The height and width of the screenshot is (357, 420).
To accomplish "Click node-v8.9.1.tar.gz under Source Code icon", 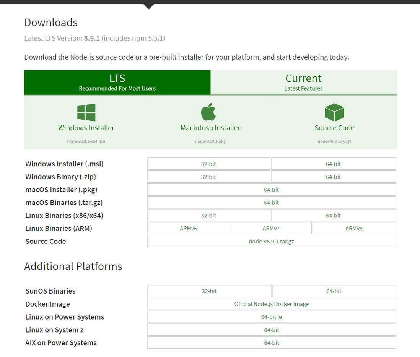I will pyautogui.click(x=335, y=141).
